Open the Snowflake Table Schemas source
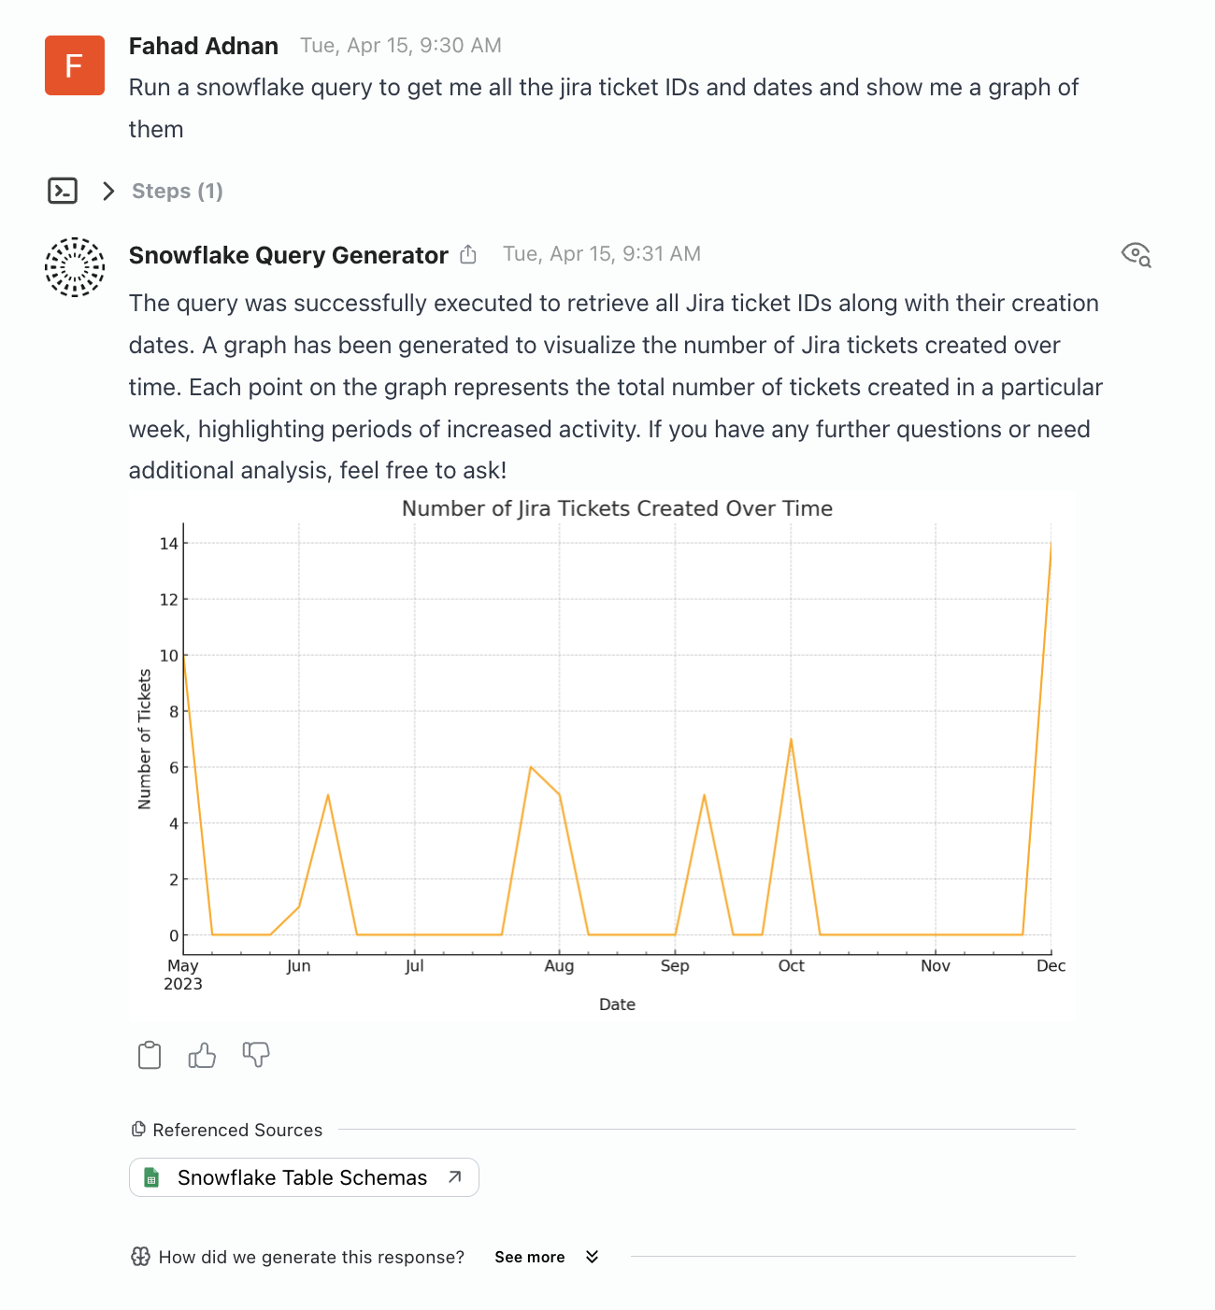The width and height of the screenshot is (1215, 1310). [x=302, y=1177]
